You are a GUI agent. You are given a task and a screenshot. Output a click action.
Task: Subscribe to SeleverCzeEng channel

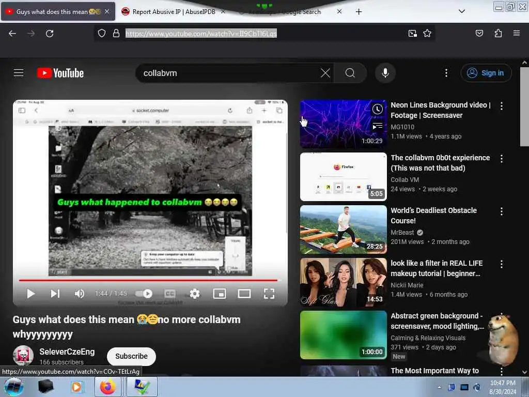[131, 357]
